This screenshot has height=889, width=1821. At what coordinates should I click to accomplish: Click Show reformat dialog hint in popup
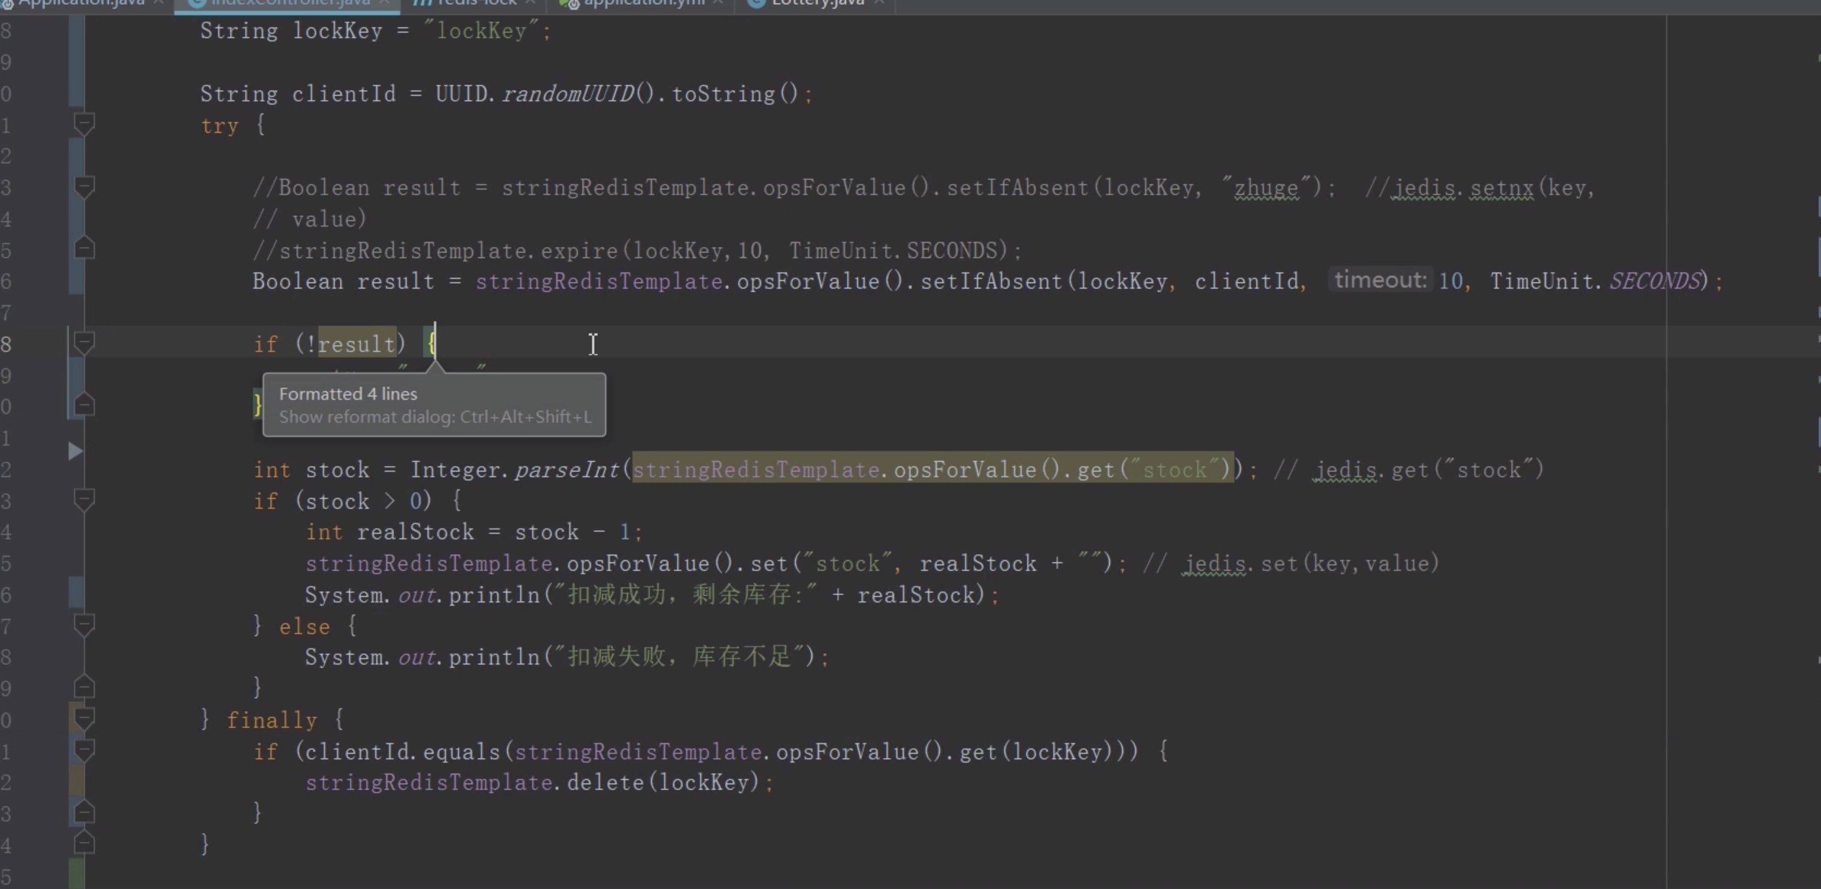coord(436,417)
